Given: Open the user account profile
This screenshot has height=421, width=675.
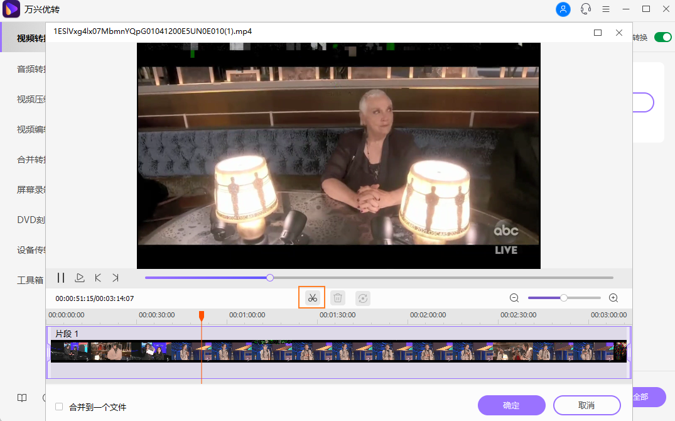Looking at the screenshot, I should pyautogui.click(x=563, y=9).
